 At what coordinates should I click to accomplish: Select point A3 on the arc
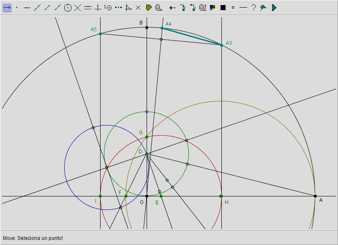pos(221,45)
